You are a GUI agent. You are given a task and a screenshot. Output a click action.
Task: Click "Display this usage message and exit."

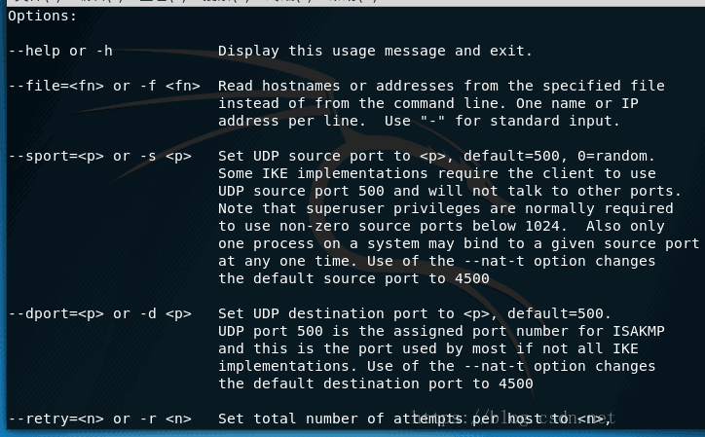click(375, 51)
